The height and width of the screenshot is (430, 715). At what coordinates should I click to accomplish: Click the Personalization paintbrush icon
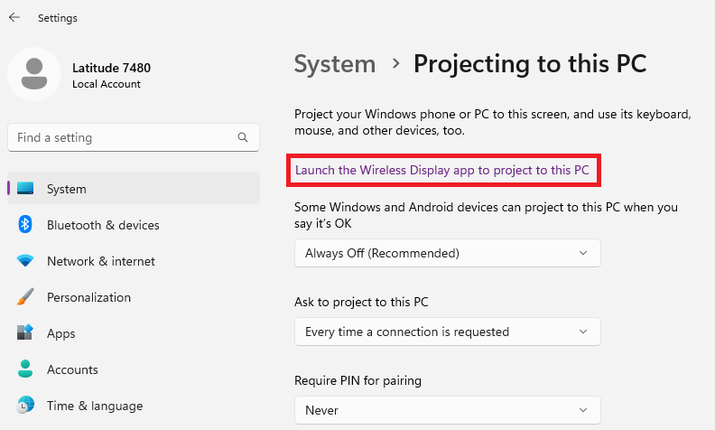point(25,297)
